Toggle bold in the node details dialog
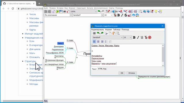The image size is (184, 103). pyautogui.click(x=134, y=37)
